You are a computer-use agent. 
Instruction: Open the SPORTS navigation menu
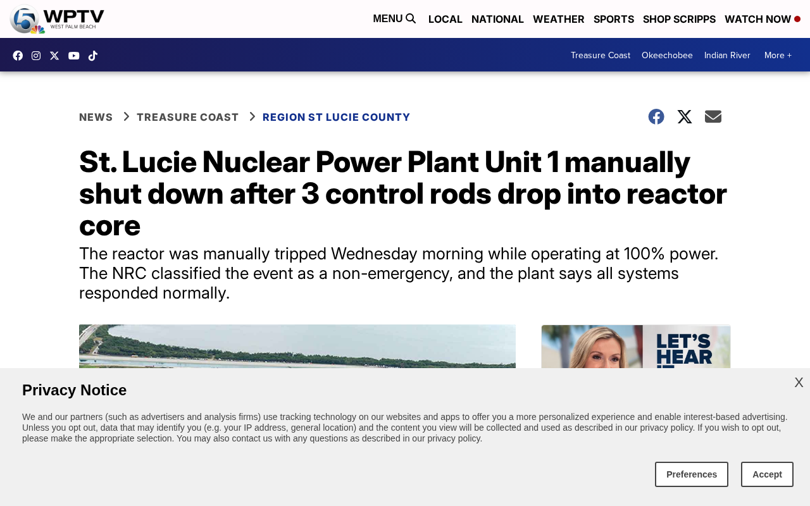614,19
